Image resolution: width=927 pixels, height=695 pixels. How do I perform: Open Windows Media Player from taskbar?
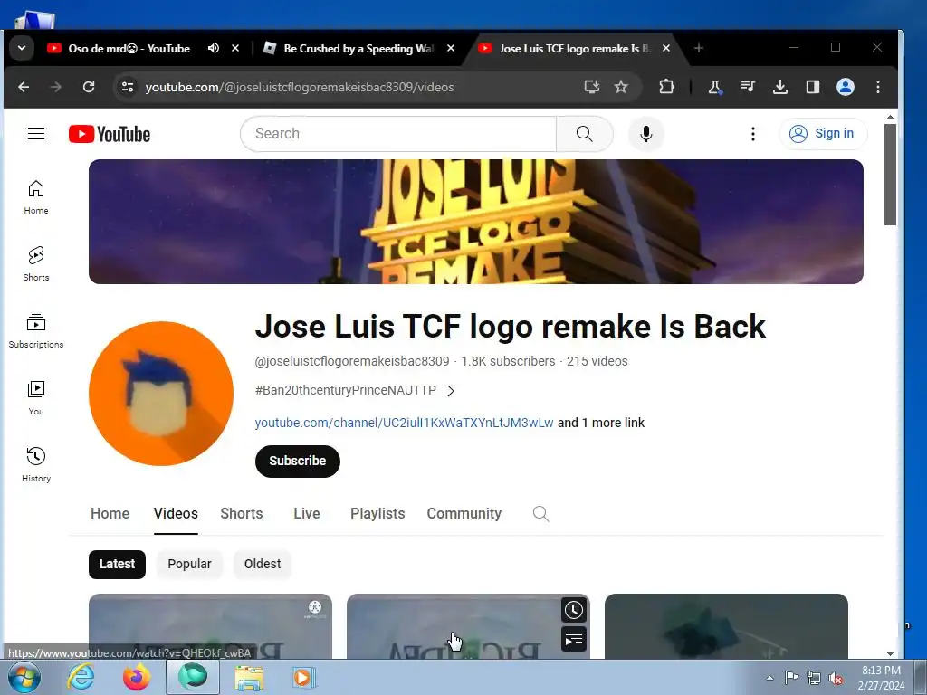304,677
